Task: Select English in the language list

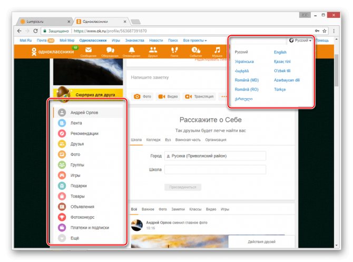Action: pos(280,52)
